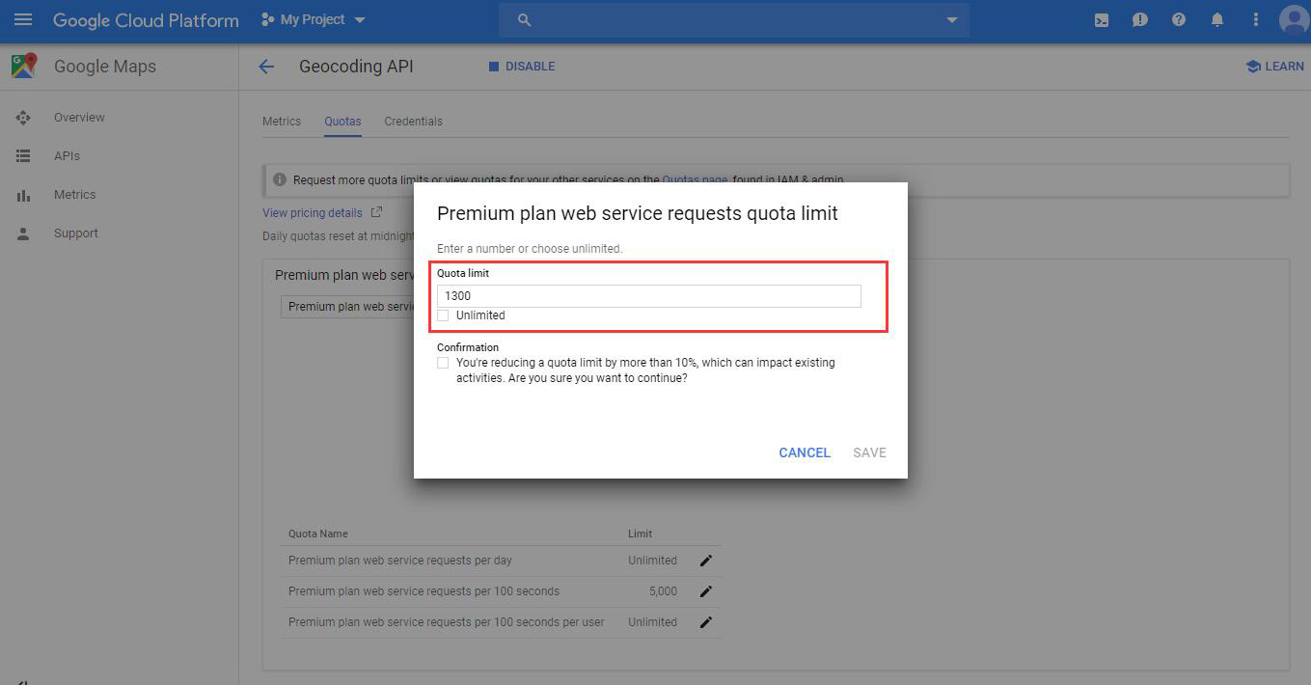The image size is (1311, 685).
Task: Click the external link icon by pricing details
Action: (x=376, y=212)
